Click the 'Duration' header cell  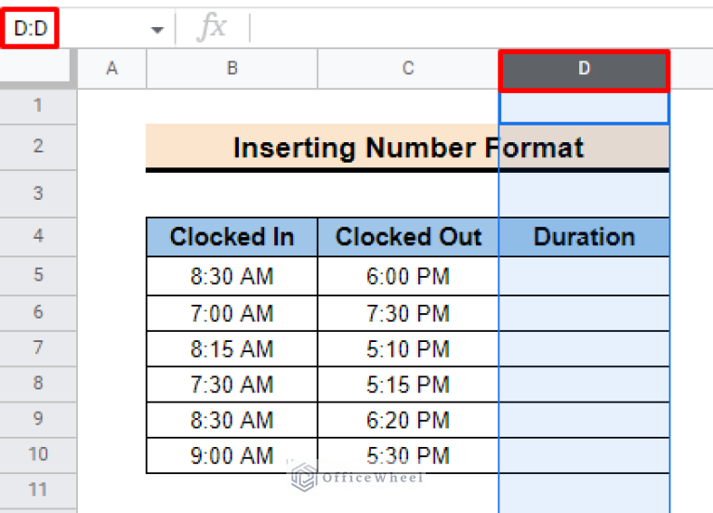click(x=584, y=237)
